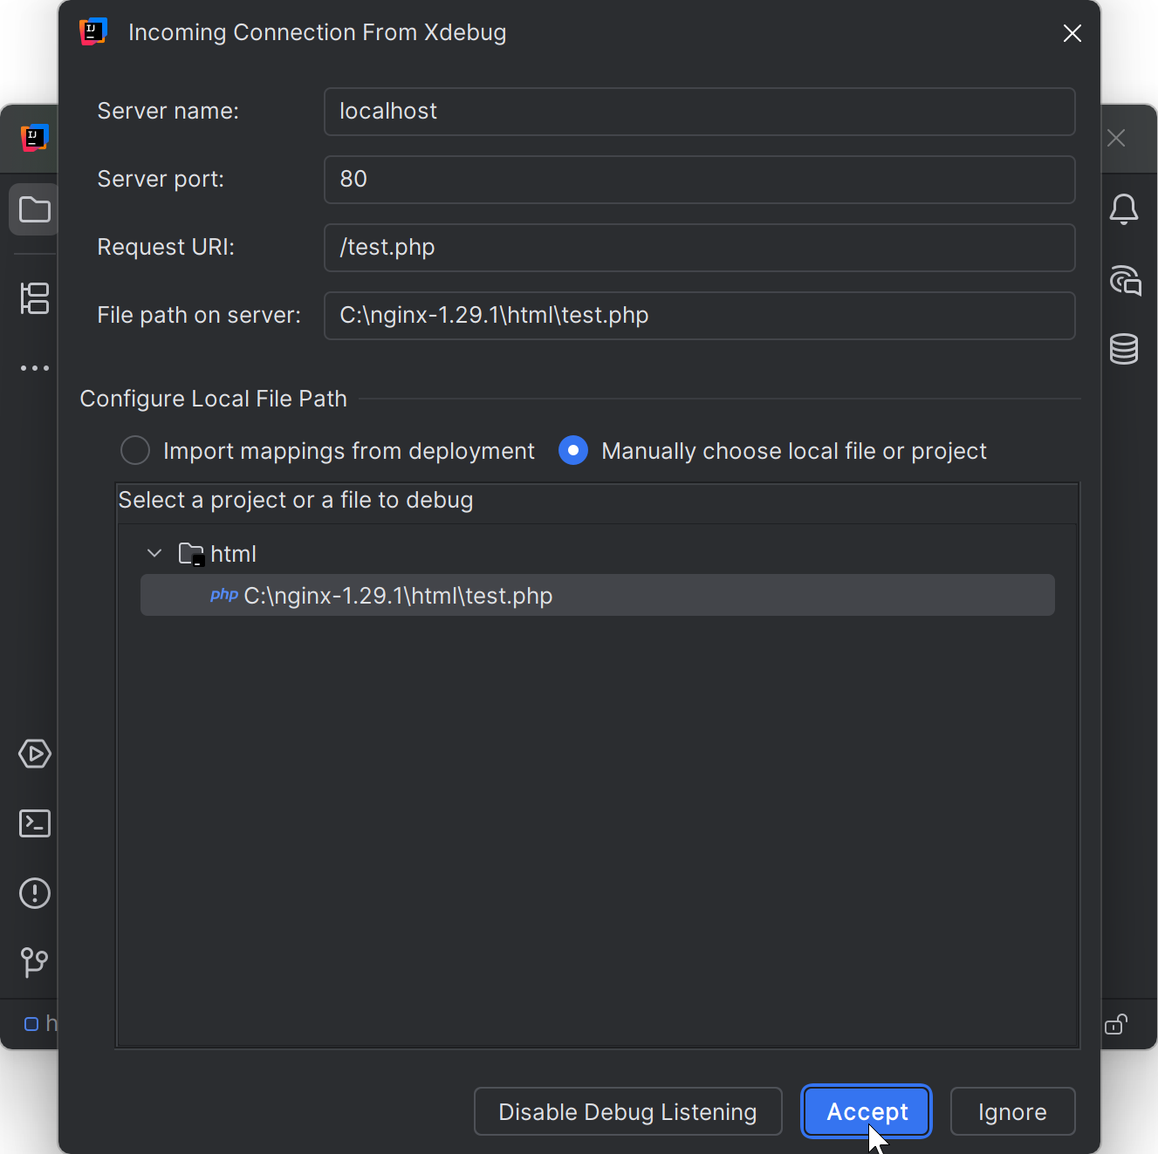The image size is (1158, 1154).
Task: Click the Server name field
Action: [699, 112]
